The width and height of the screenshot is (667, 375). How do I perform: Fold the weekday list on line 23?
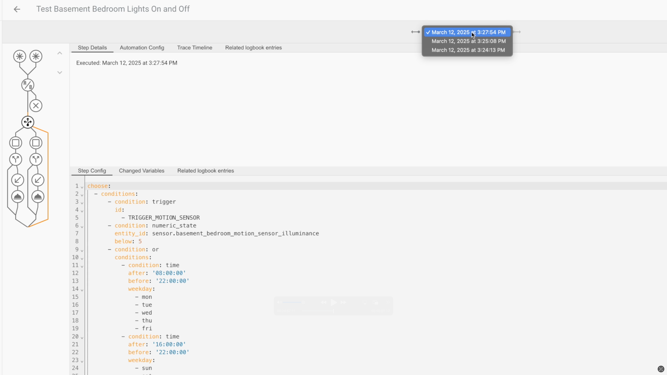click(x=82, y=361)
